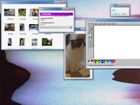Screen dimensions: 140x105
Task: Pick the Polygon shape tool
Action: pyautogui.click(x=92, y=43)
